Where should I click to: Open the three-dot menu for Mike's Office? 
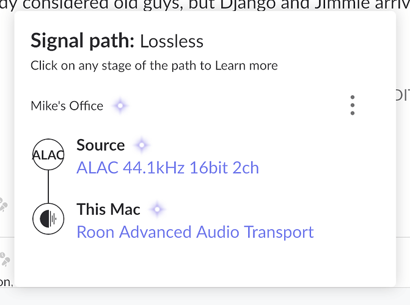(353, 106)
